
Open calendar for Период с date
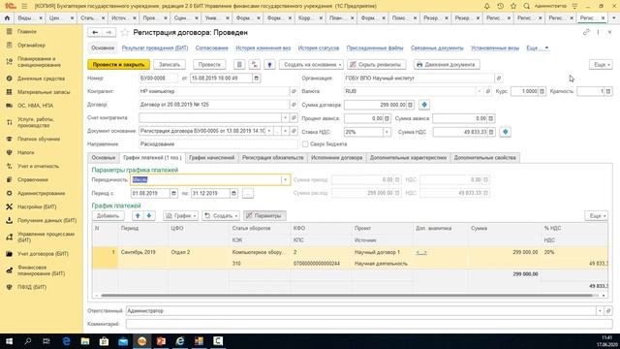pyautogui.click(x=173, y=193)
